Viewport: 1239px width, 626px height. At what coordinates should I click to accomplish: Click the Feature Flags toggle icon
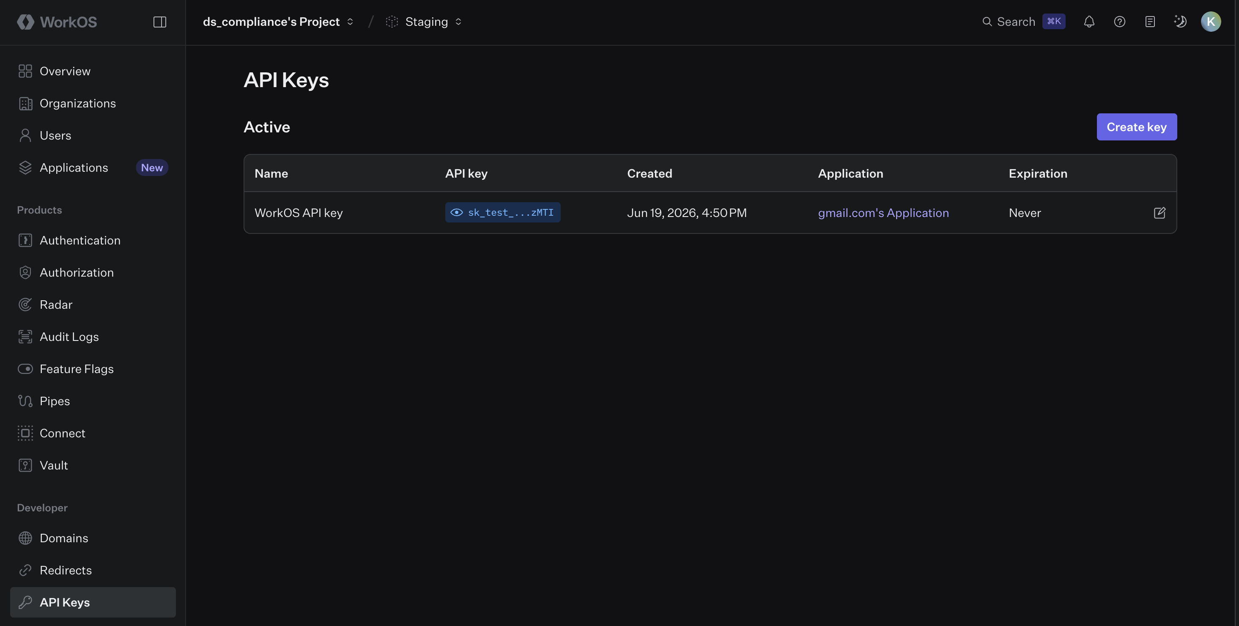(25, 369)
